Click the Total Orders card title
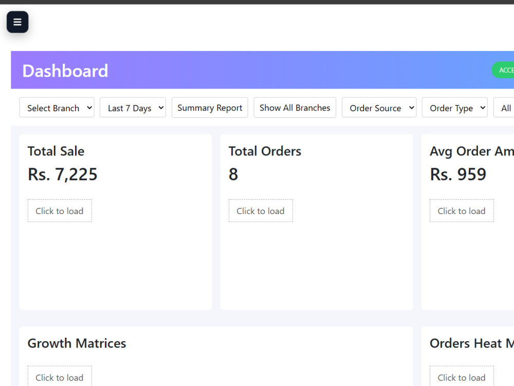Image resolution: width=514 pixels, height=386 pixels. (x=265, y=151)
